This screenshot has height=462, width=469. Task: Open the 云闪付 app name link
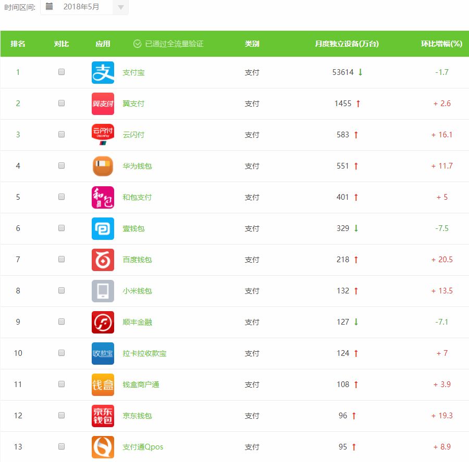click(x=133, y=135)
